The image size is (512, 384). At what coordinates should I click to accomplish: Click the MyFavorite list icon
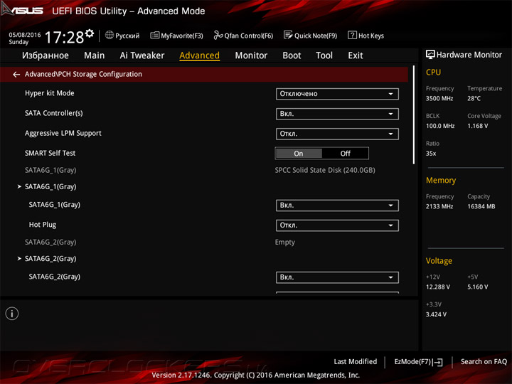[x=155, y=36]
